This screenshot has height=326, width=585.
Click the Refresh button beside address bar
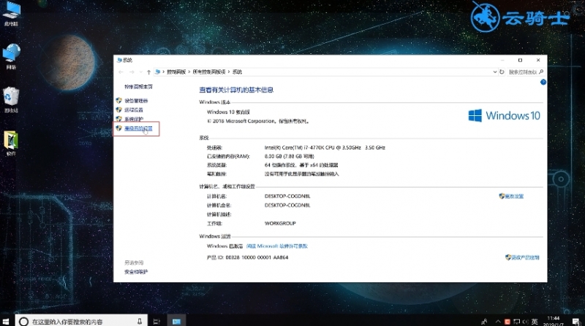[502, 71]
